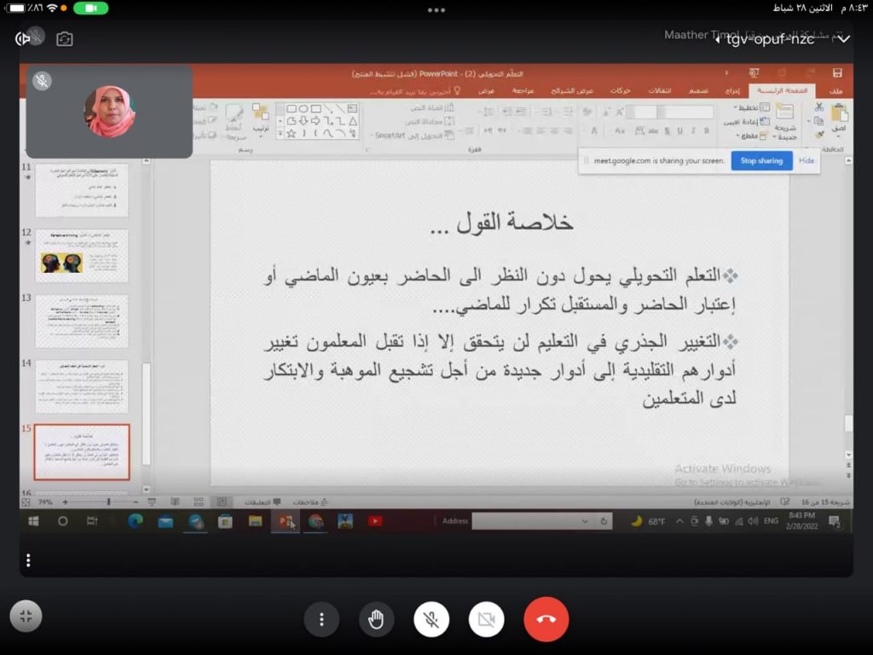Raise your hand in the meeting
Viewport: 873px width, 655px height.
(376, 619)
